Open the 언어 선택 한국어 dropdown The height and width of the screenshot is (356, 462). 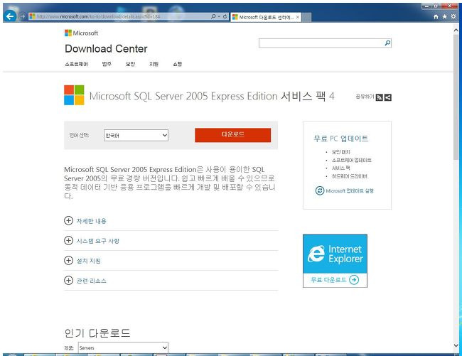(x=136, y=136)
